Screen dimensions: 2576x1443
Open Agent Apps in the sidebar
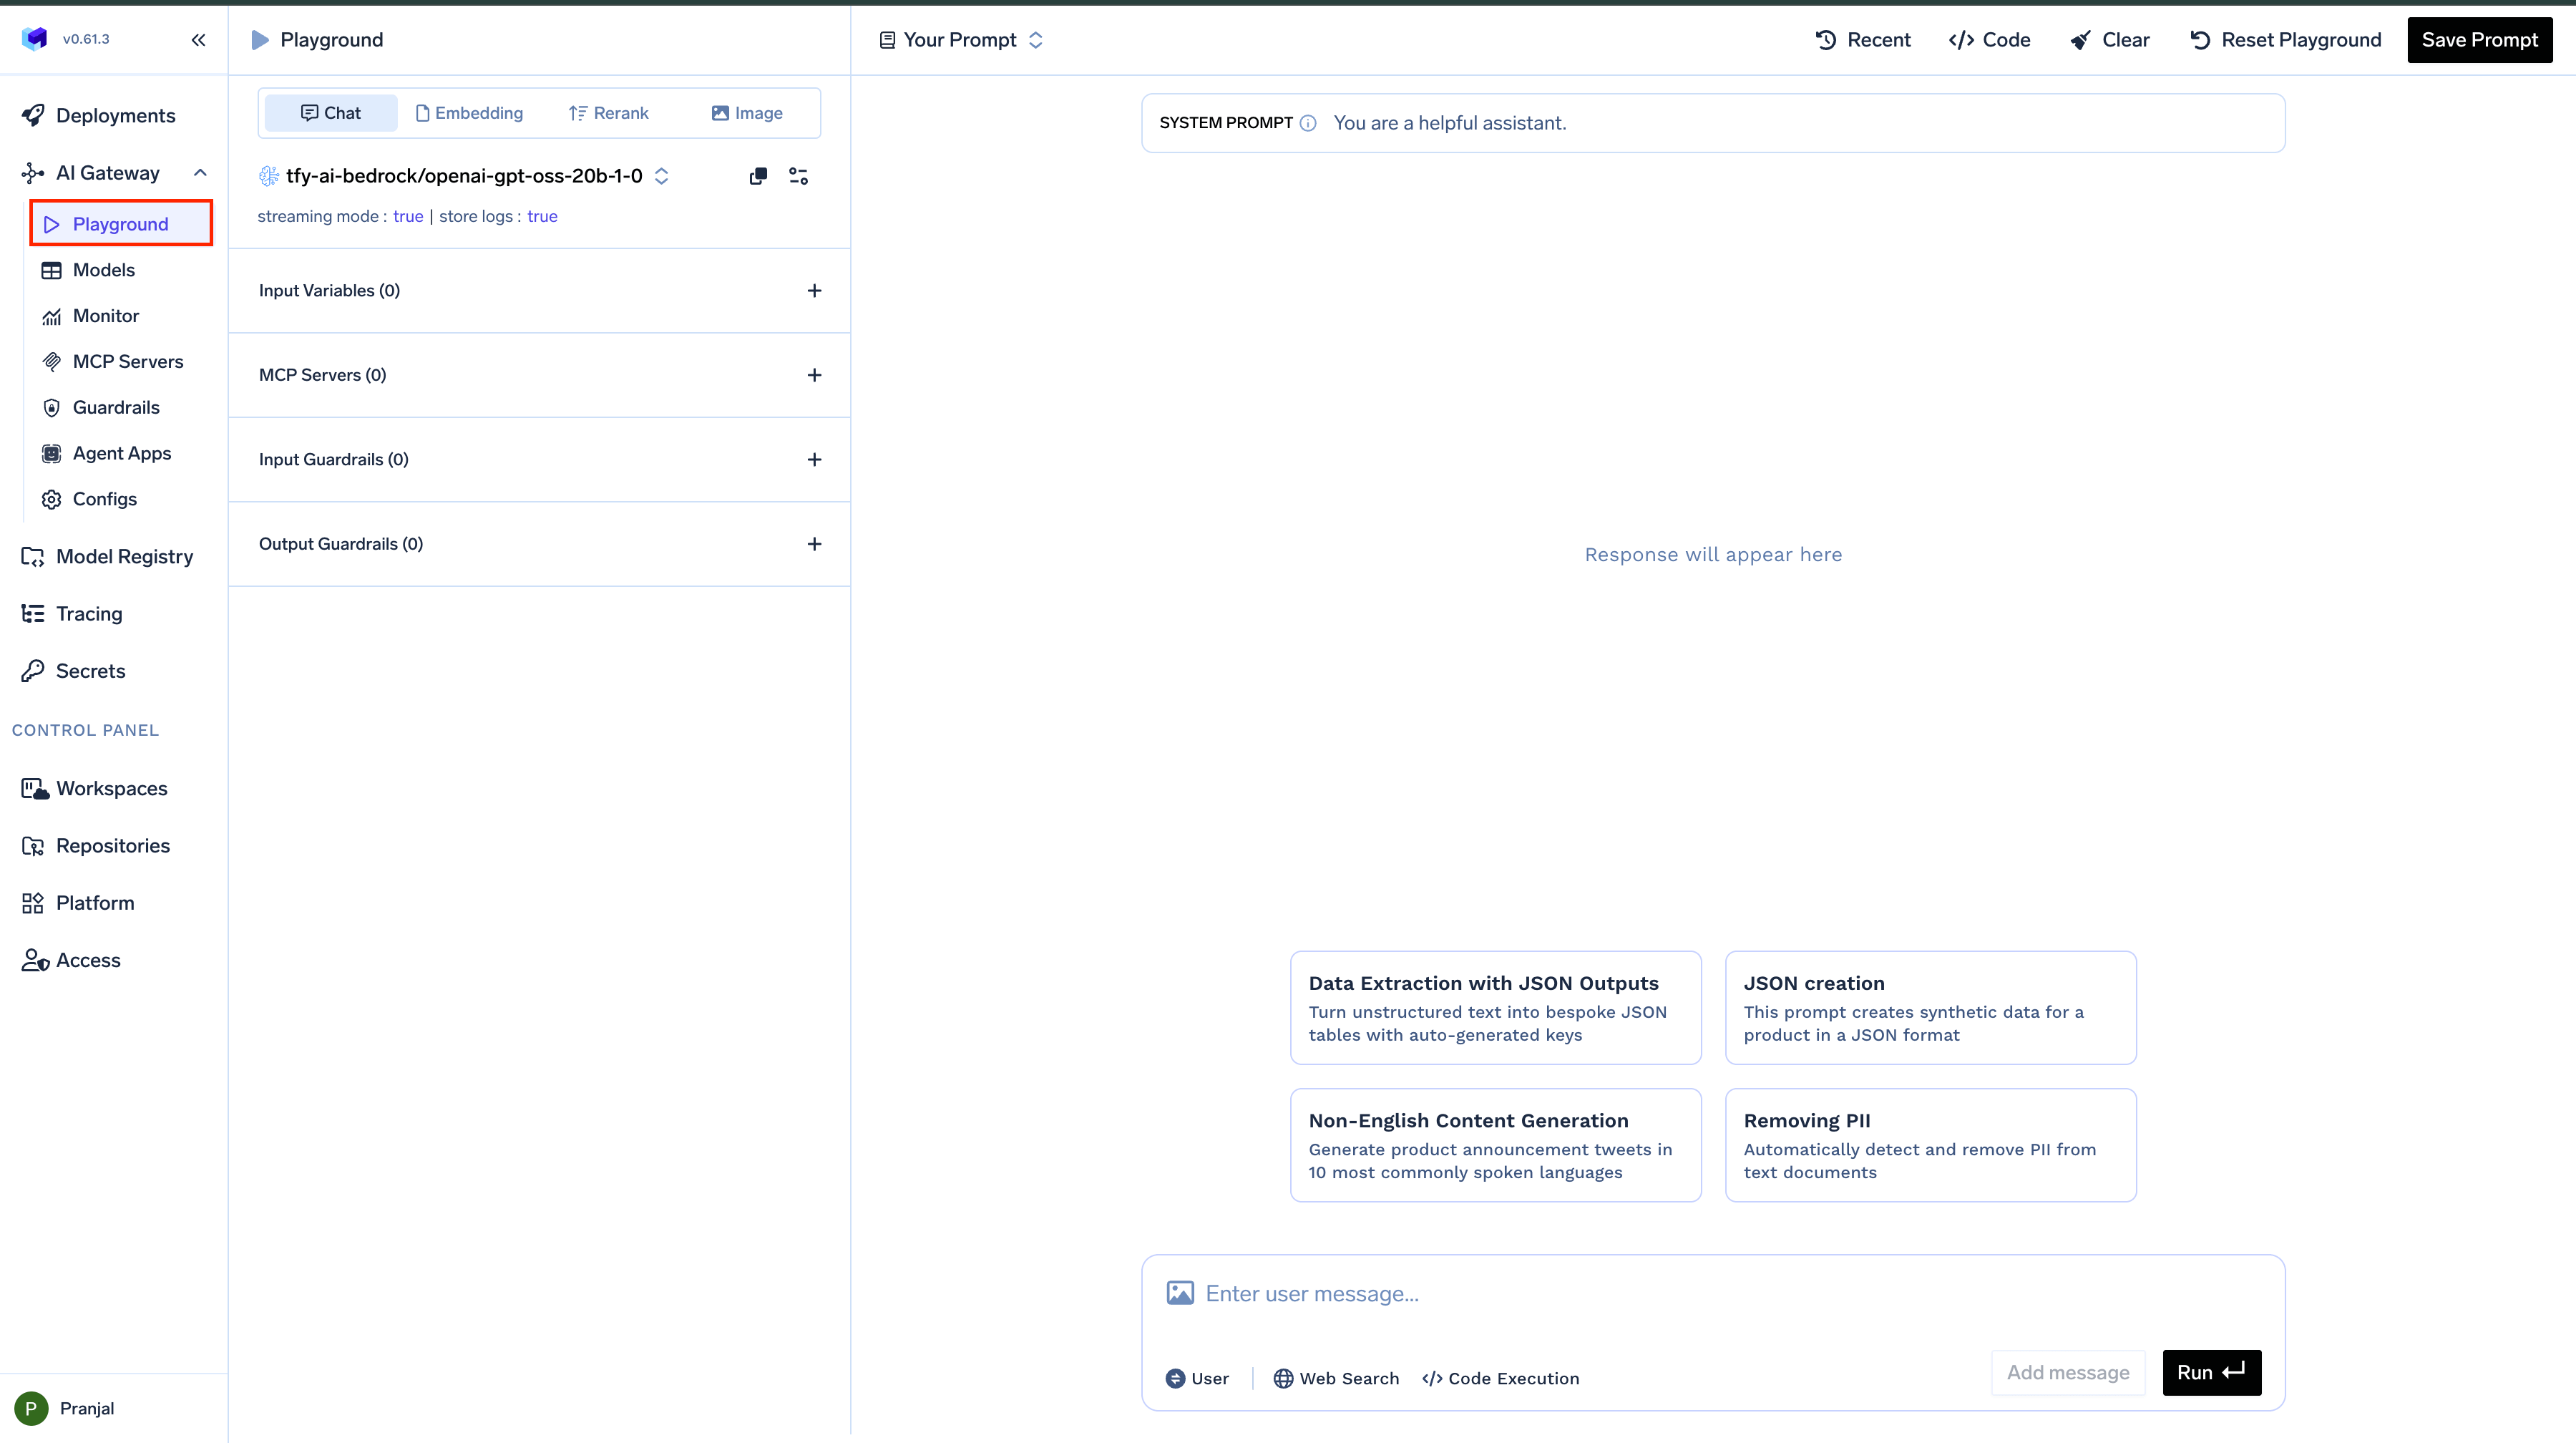pyautogui.click(x=121, y=454)
